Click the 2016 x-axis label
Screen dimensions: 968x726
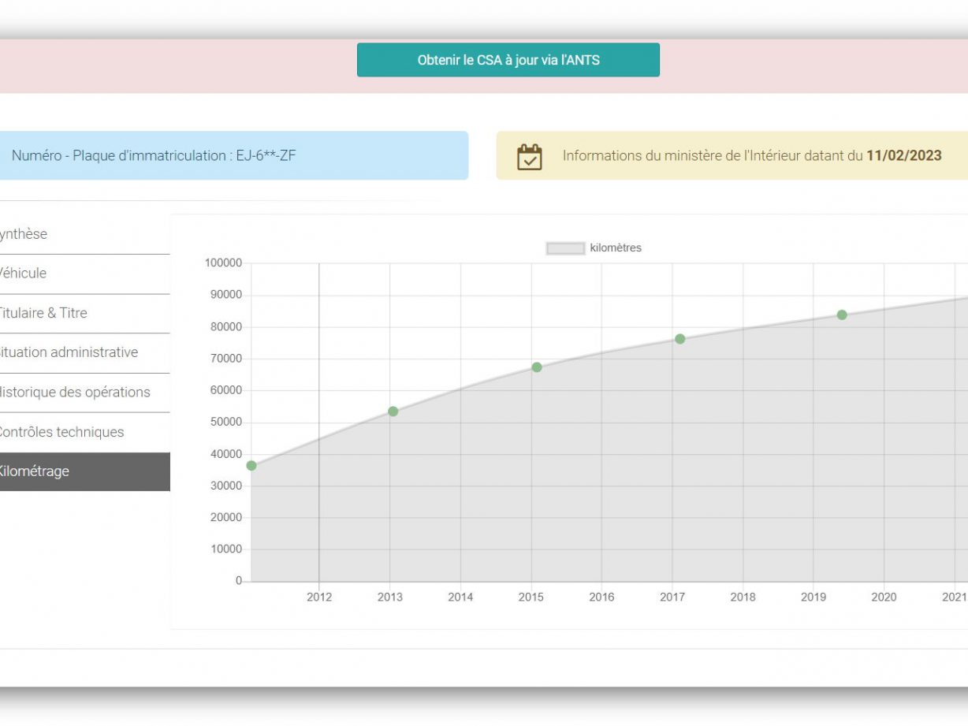pyautogui.click(x=601, y=598)
